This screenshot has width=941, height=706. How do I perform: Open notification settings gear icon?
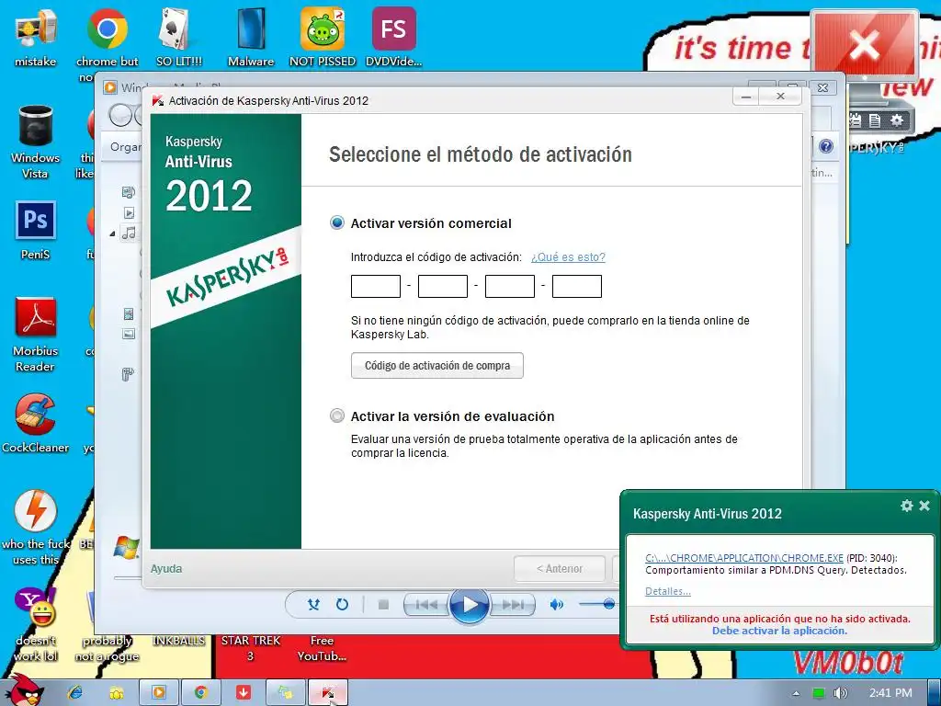(907, 506)
